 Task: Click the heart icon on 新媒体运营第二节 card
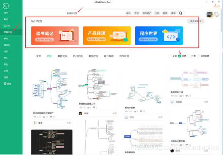coord(94,107)
